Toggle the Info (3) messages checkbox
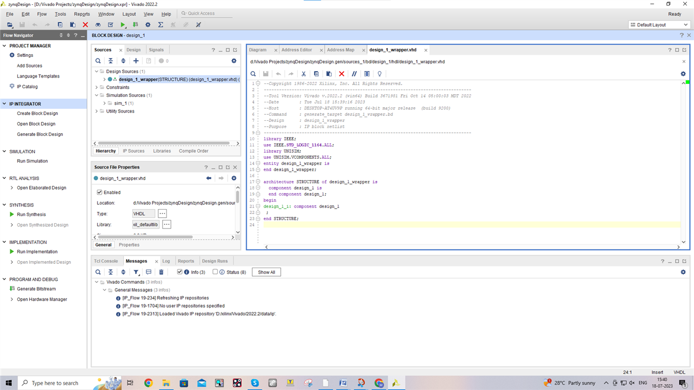Image resolution: width=694 pixels, height=390 pixels. pos(180,272)
